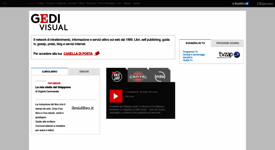Select the ILMIOLIBRO tab
275x150 pixels.
[x=50, y=72]
